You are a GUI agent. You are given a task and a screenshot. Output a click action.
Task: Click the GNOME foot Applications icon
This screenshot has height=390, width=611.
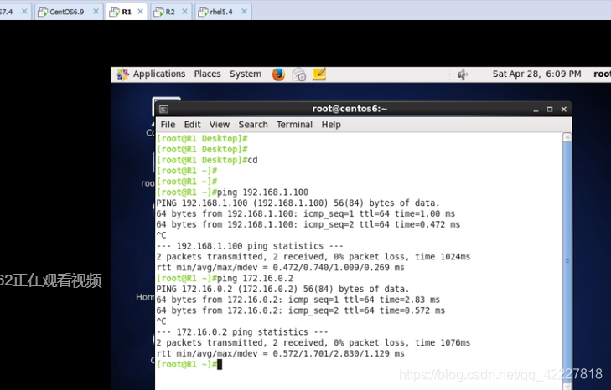click(x=122, y=74)
